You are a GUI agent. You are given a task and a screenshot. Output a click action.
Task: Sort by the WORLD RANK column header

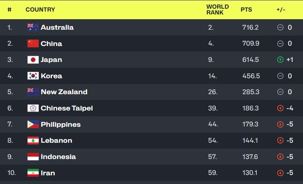click(x=218, y=10)
